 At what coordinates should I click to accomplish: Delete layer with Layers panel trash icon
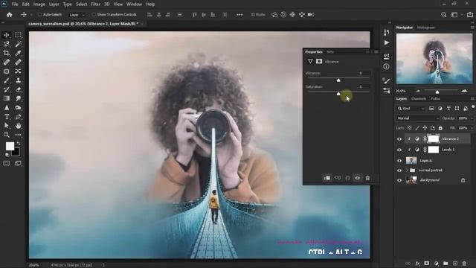pos(464,264)
